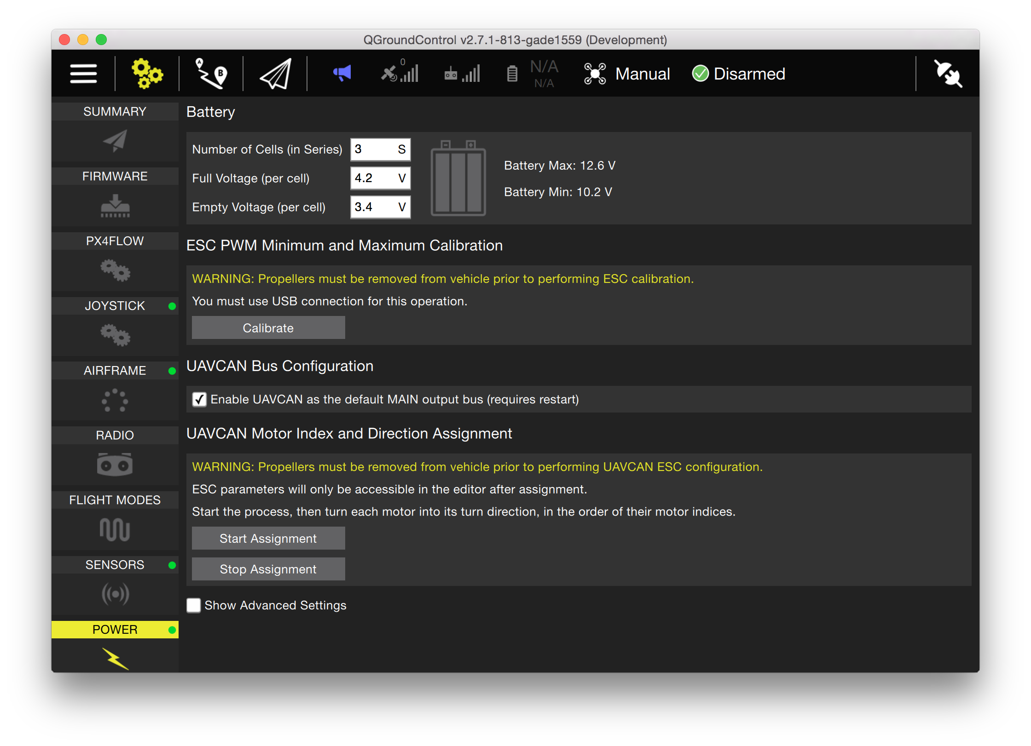Image resolution: width=1031 pixels, height=746 pixels.
Task: Select the Airframe setup section
Action: pos(115,370)
